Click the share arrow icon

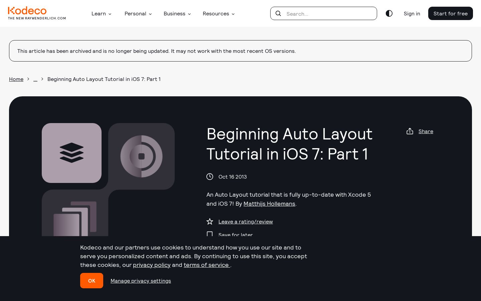click(410, 131)
